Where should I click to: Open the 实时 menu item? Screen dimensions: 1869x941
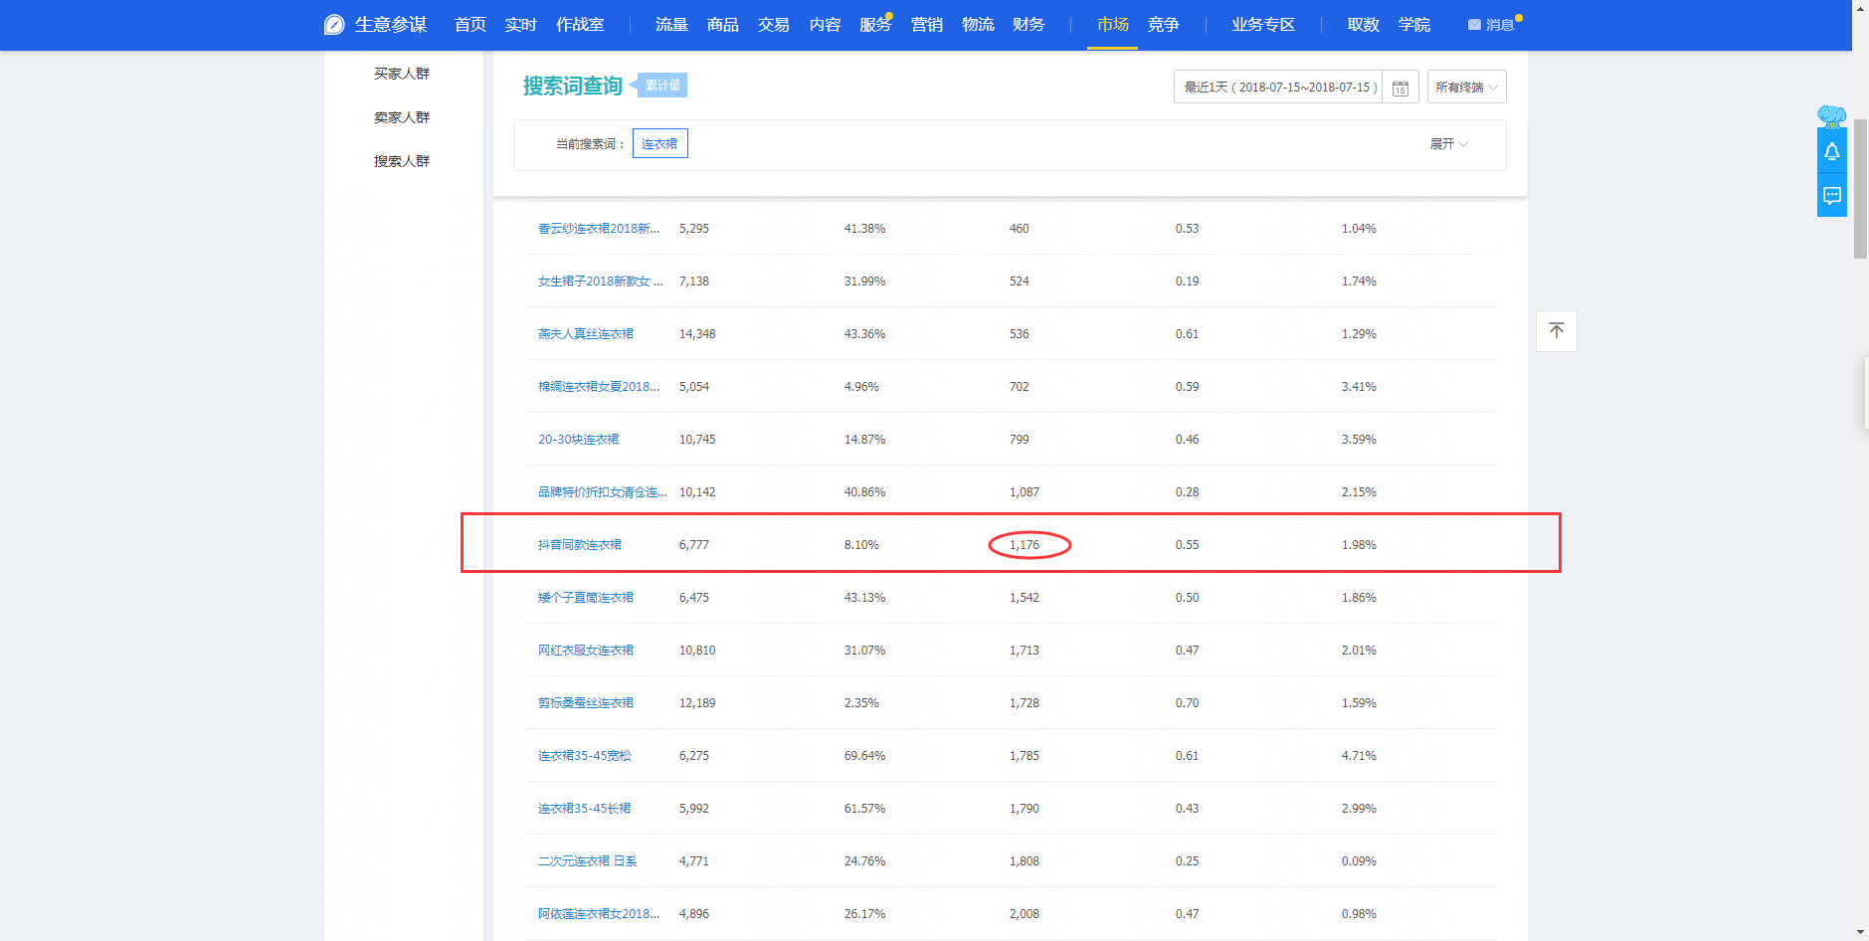click(x=521, y=25)
